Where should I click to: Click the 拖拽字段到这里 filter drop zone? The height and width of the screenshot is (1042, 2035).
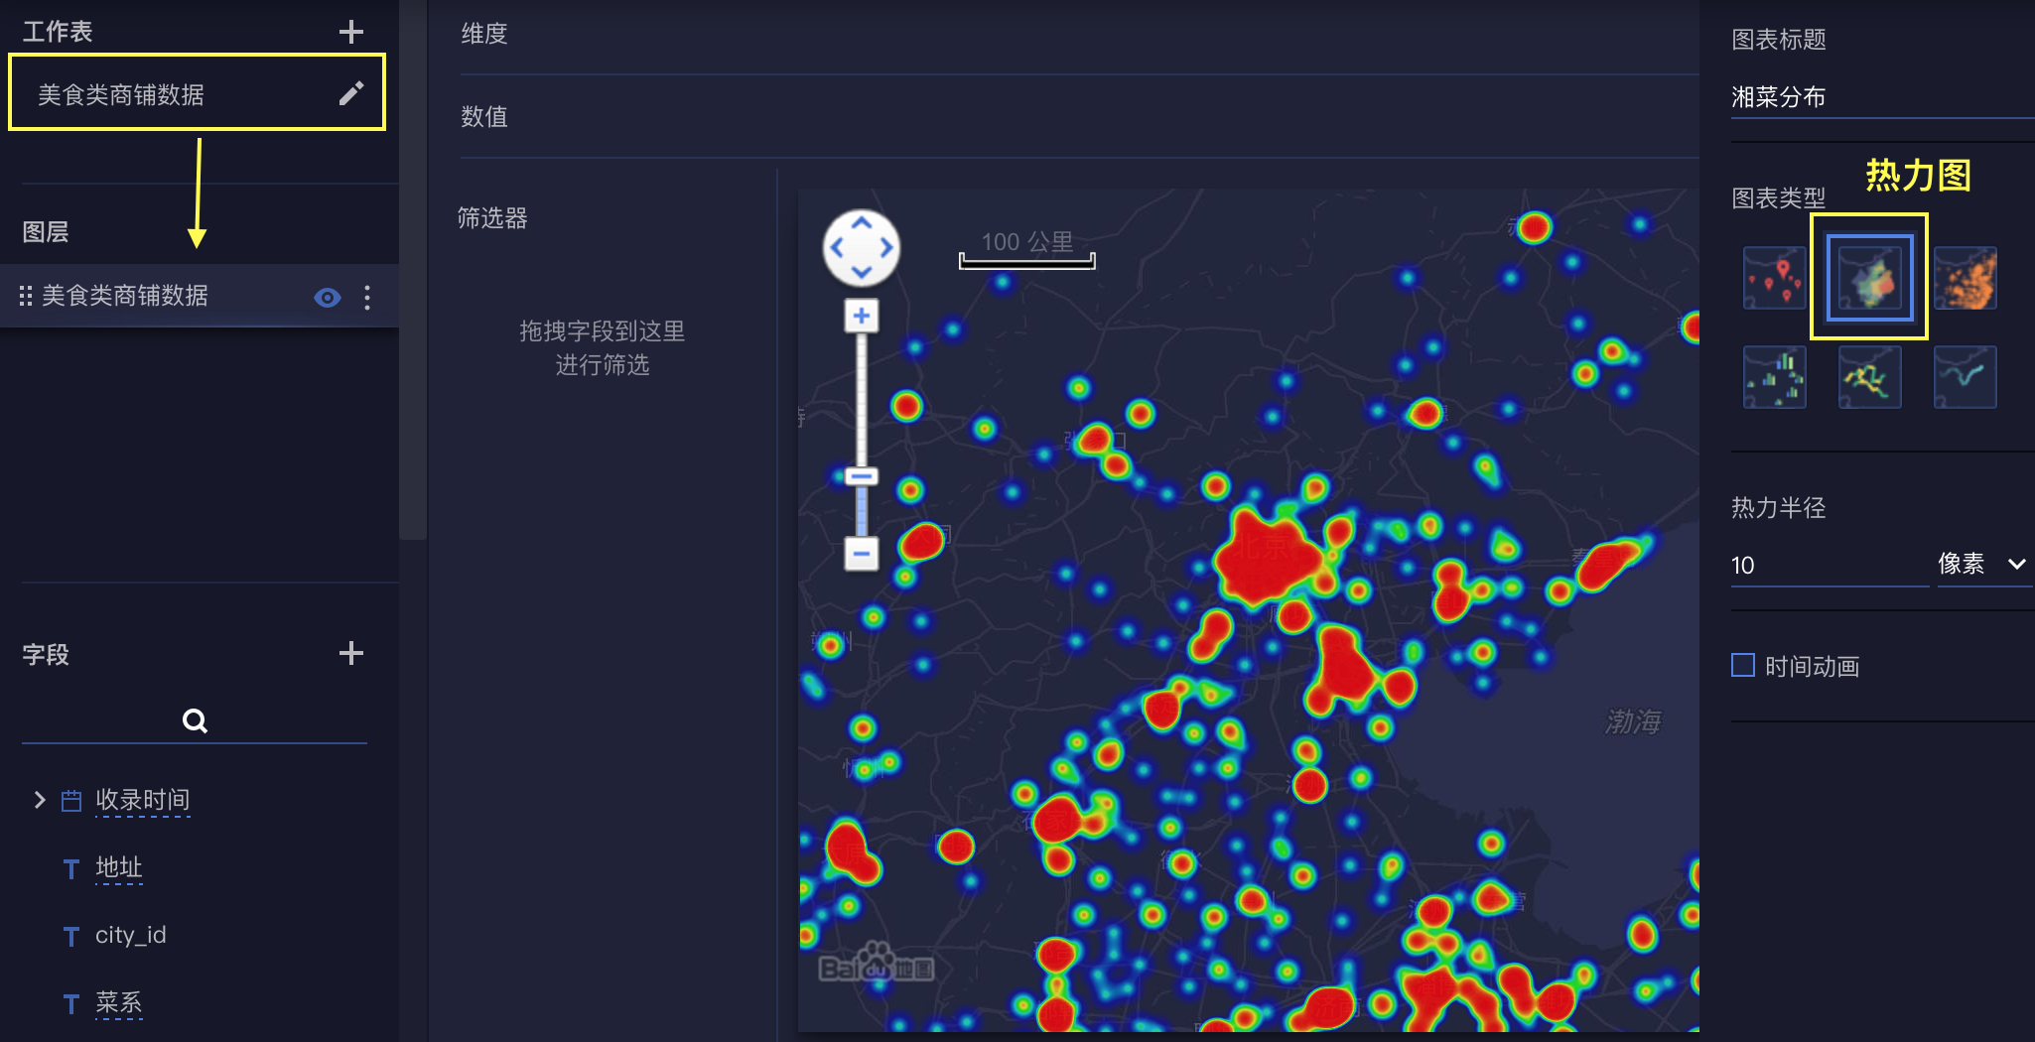603,347
